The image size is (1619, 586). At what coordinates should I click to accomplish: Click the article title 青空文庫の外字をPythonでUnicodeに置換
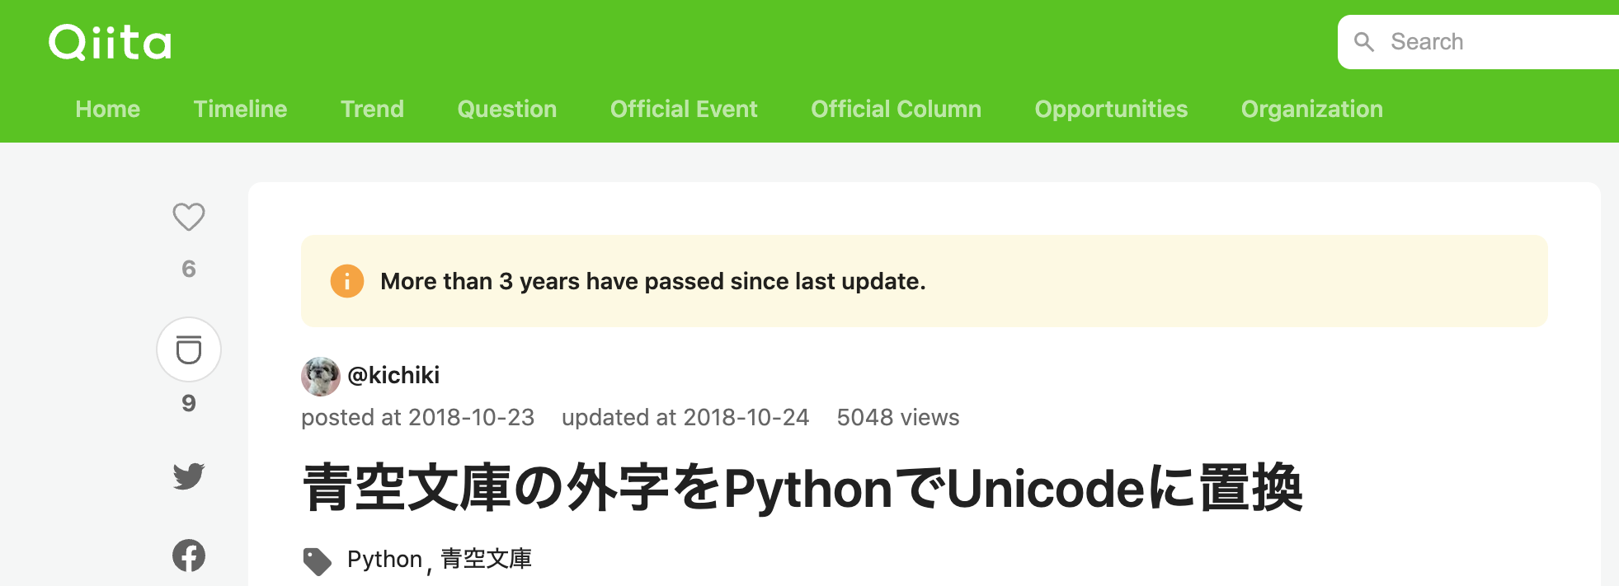pos(802,489)
